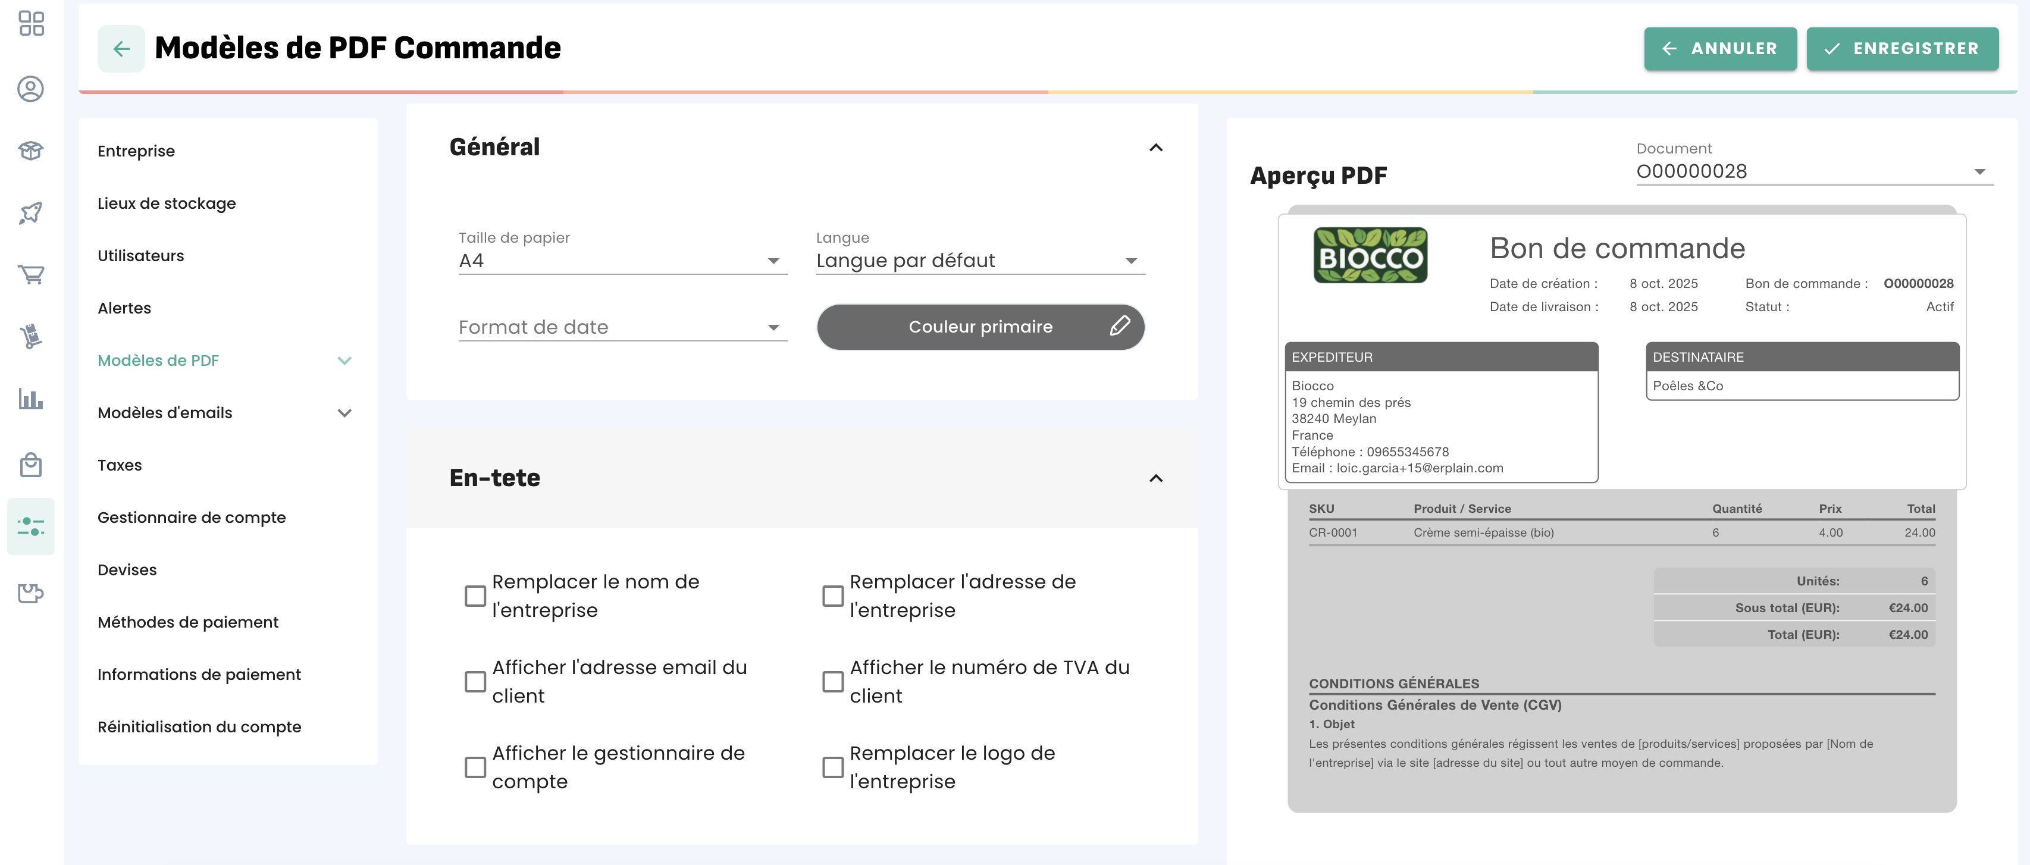Open the Couleur primaire color picker
Screen dimensions: 2030x865
979,327
